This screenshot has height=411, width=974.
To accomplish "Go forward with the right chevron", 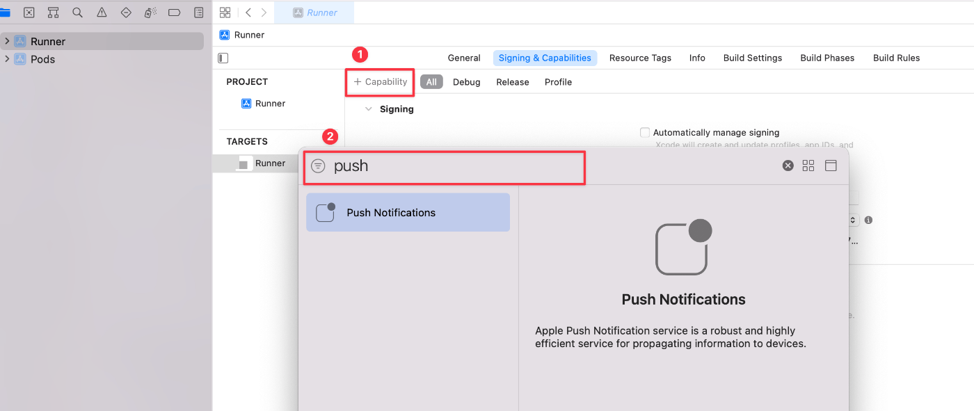I will pyautogui.click(x=264, y=13).
